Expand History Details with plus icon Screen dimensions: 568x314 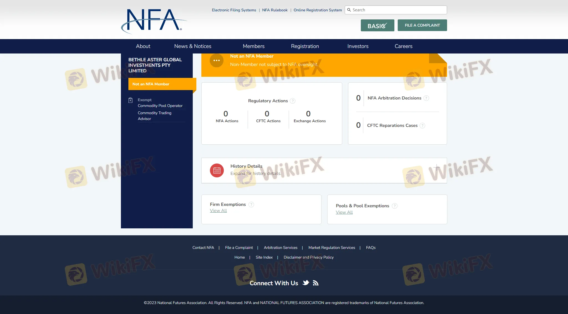[x=437, y=167]
